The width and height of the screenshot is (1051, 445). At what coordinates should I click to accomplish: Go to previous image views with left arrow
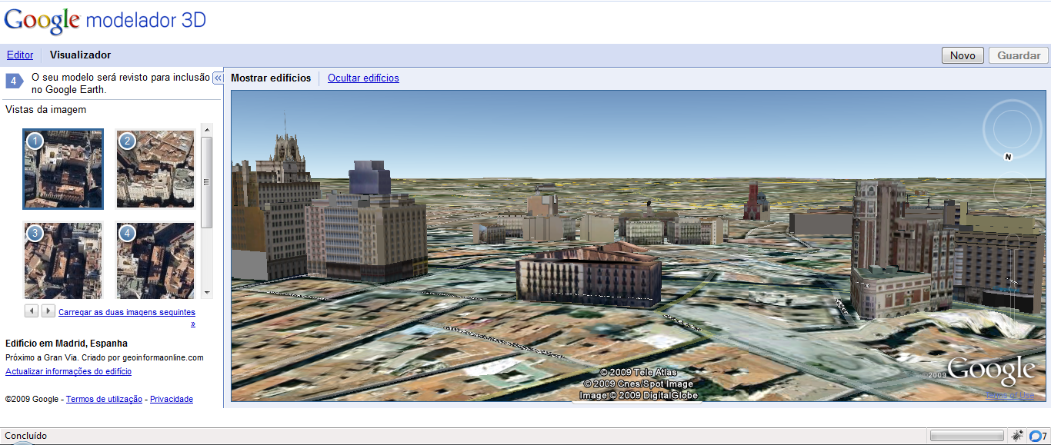pos(32,311)
